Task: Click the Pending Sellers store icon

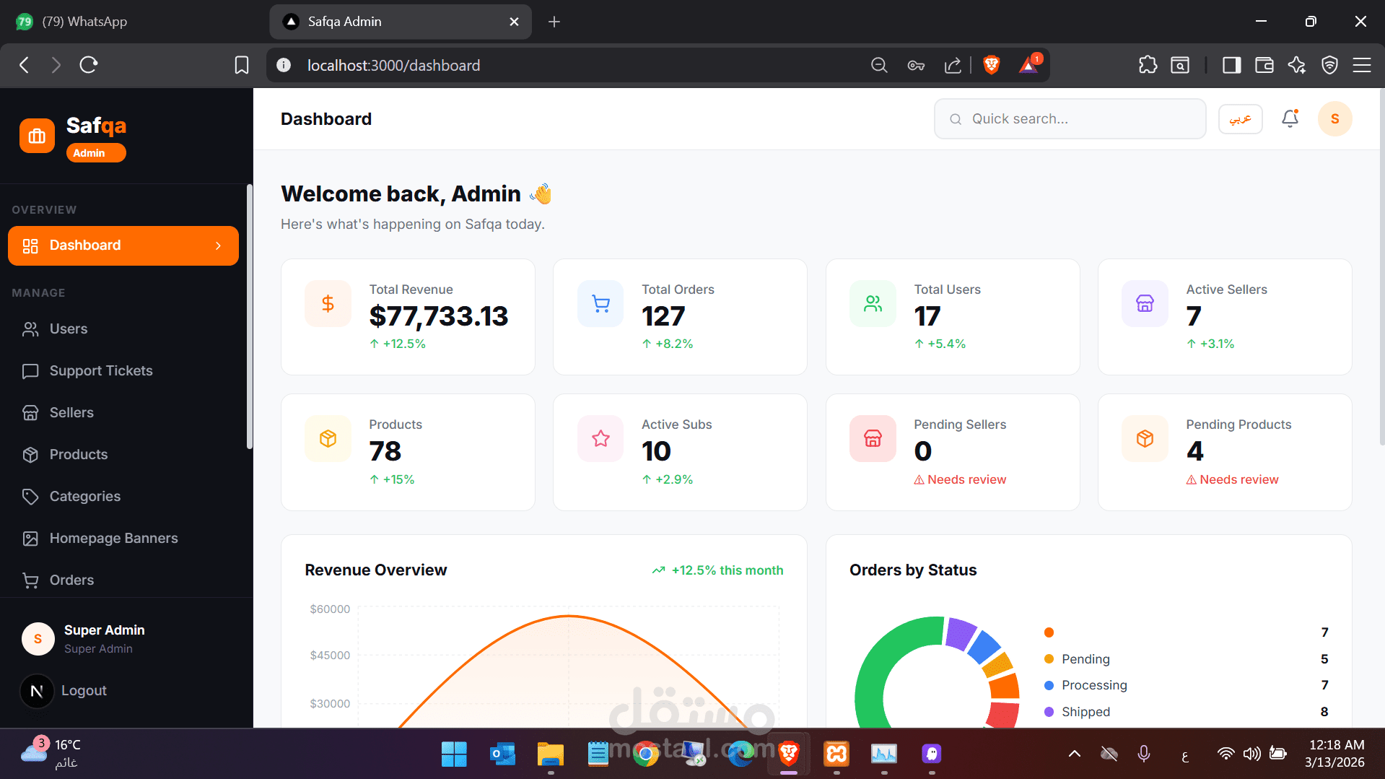Action: point(873,438)
